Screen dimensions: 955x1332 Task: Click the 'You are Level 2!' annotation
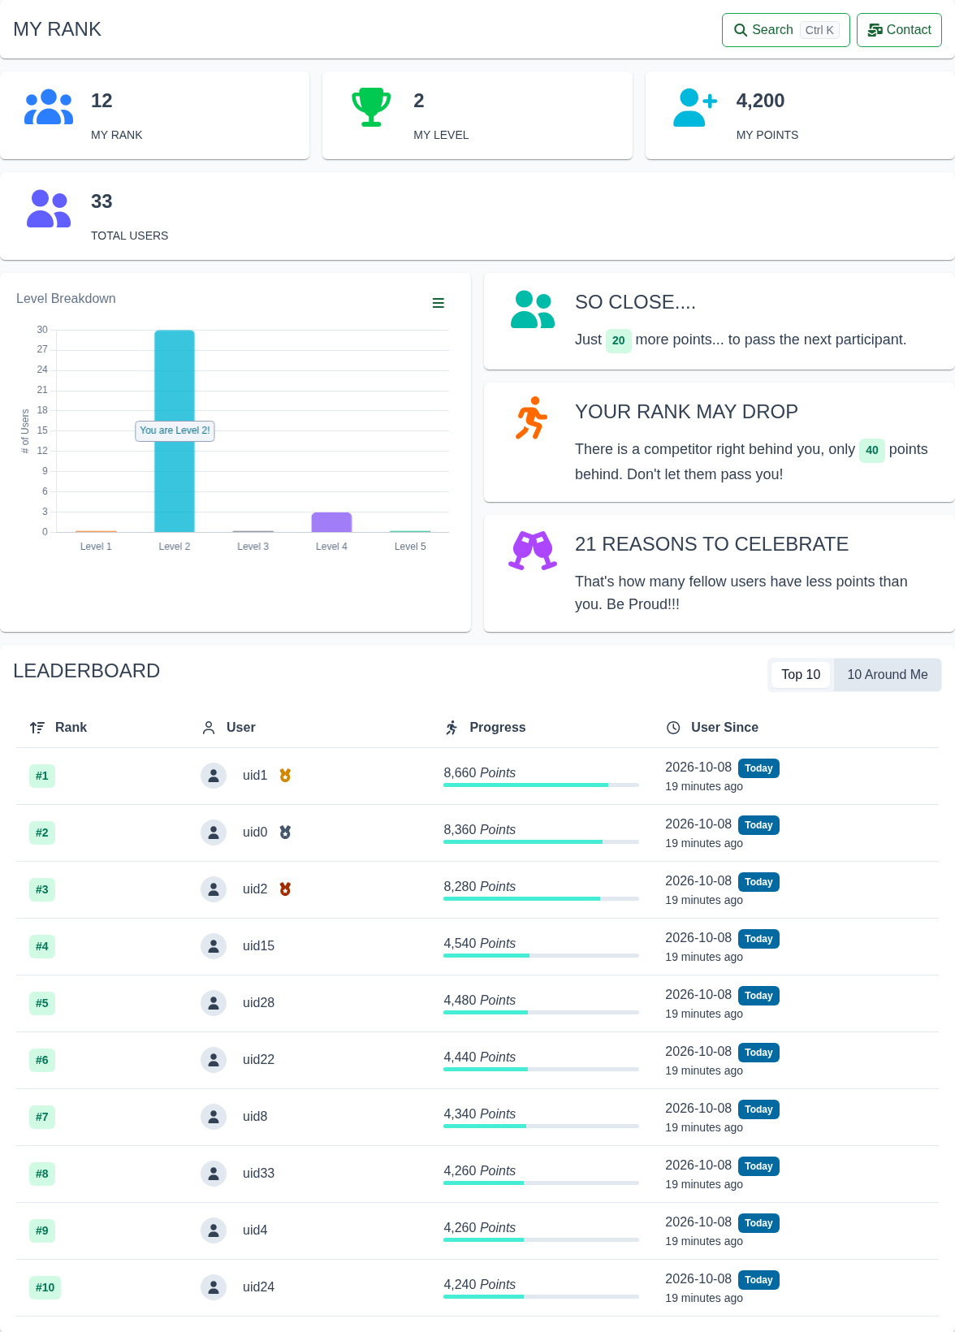(x=175, y=430)
